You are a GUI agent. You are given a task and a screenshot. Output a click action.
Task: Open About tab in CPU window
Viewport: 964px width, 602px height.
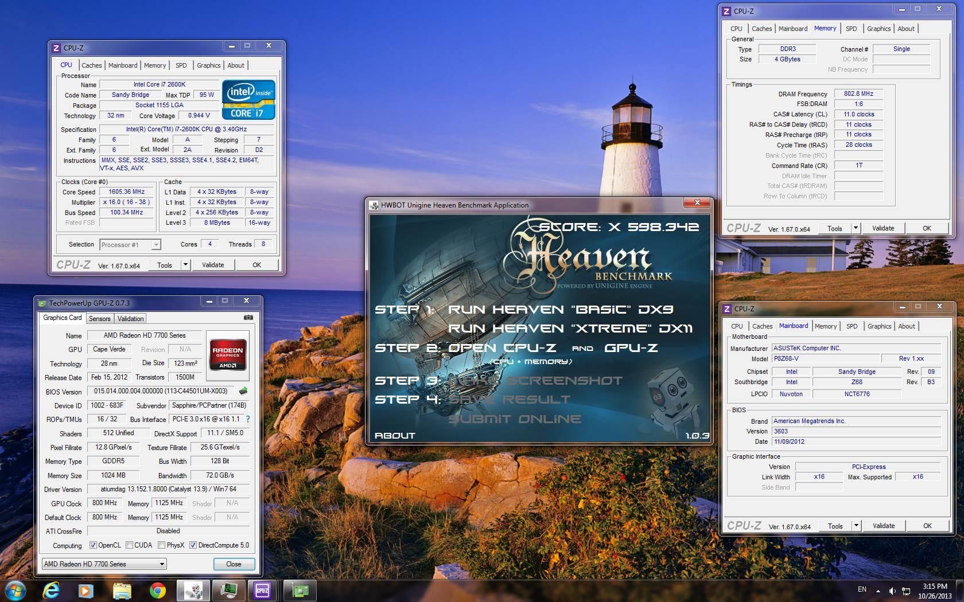[235, 65]
